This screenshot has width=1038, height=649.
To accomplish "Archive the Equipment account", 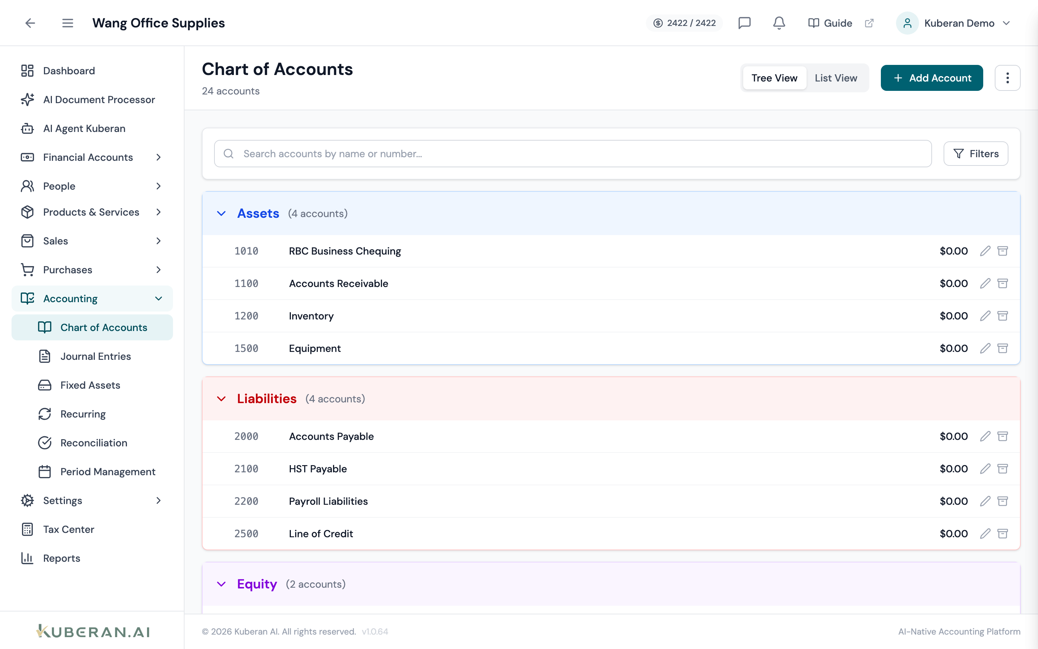I will point(1002,348).
